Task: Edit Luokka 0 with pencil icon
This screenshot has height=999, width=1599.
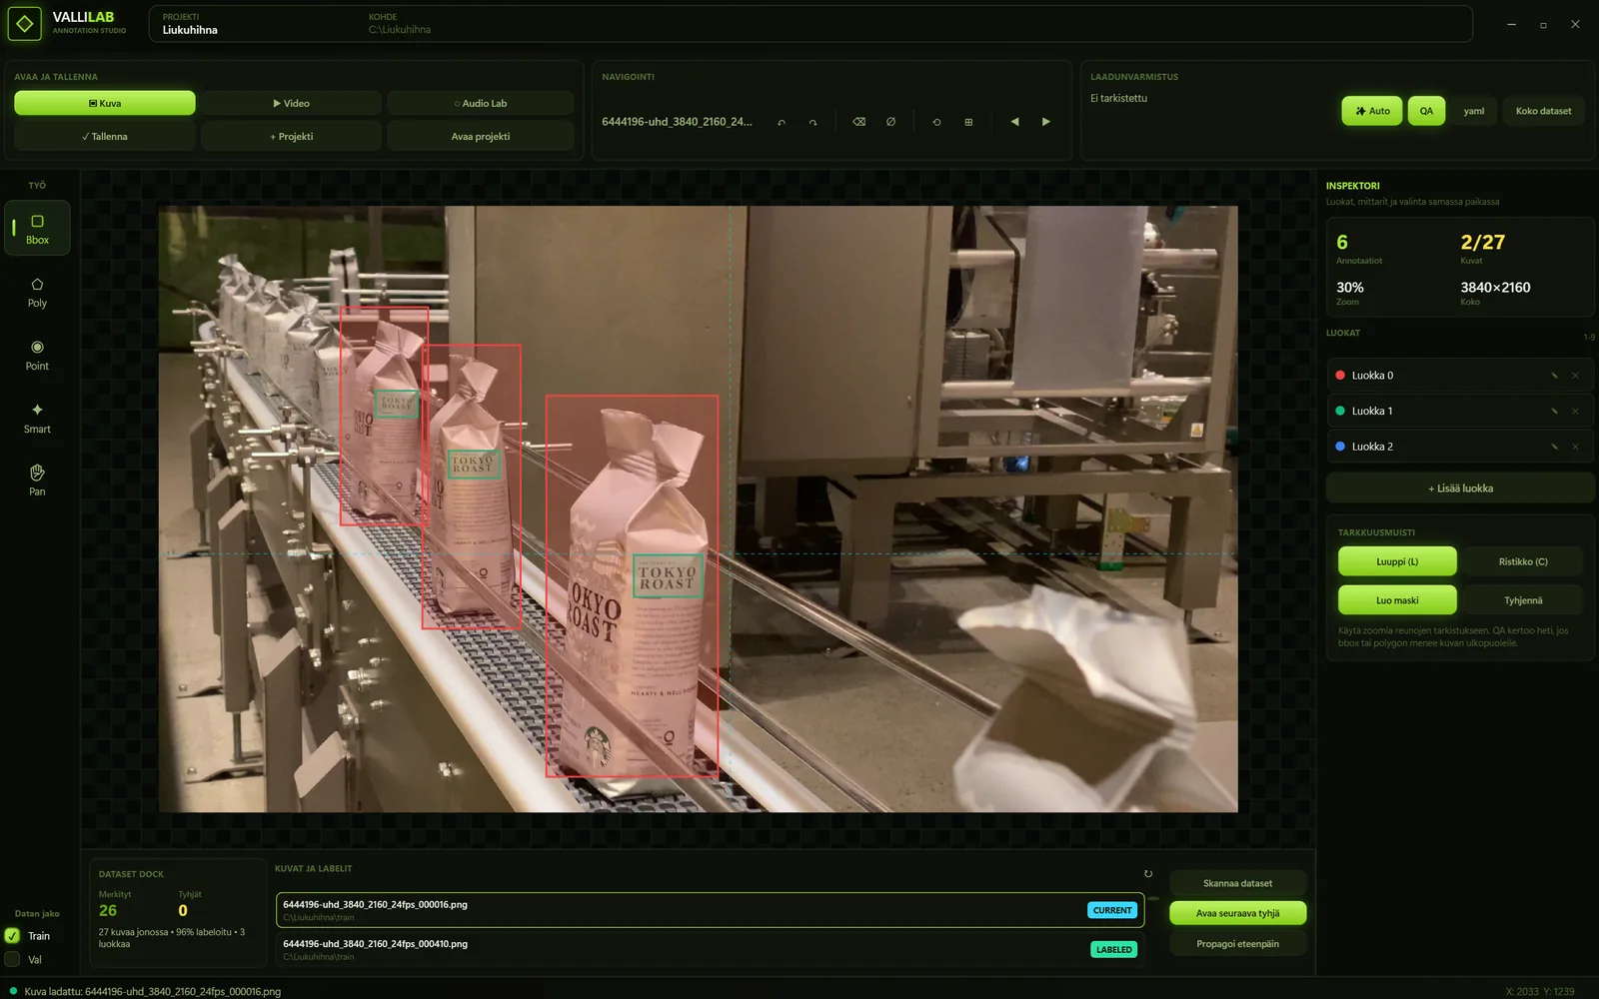Action: (1554, 376)
